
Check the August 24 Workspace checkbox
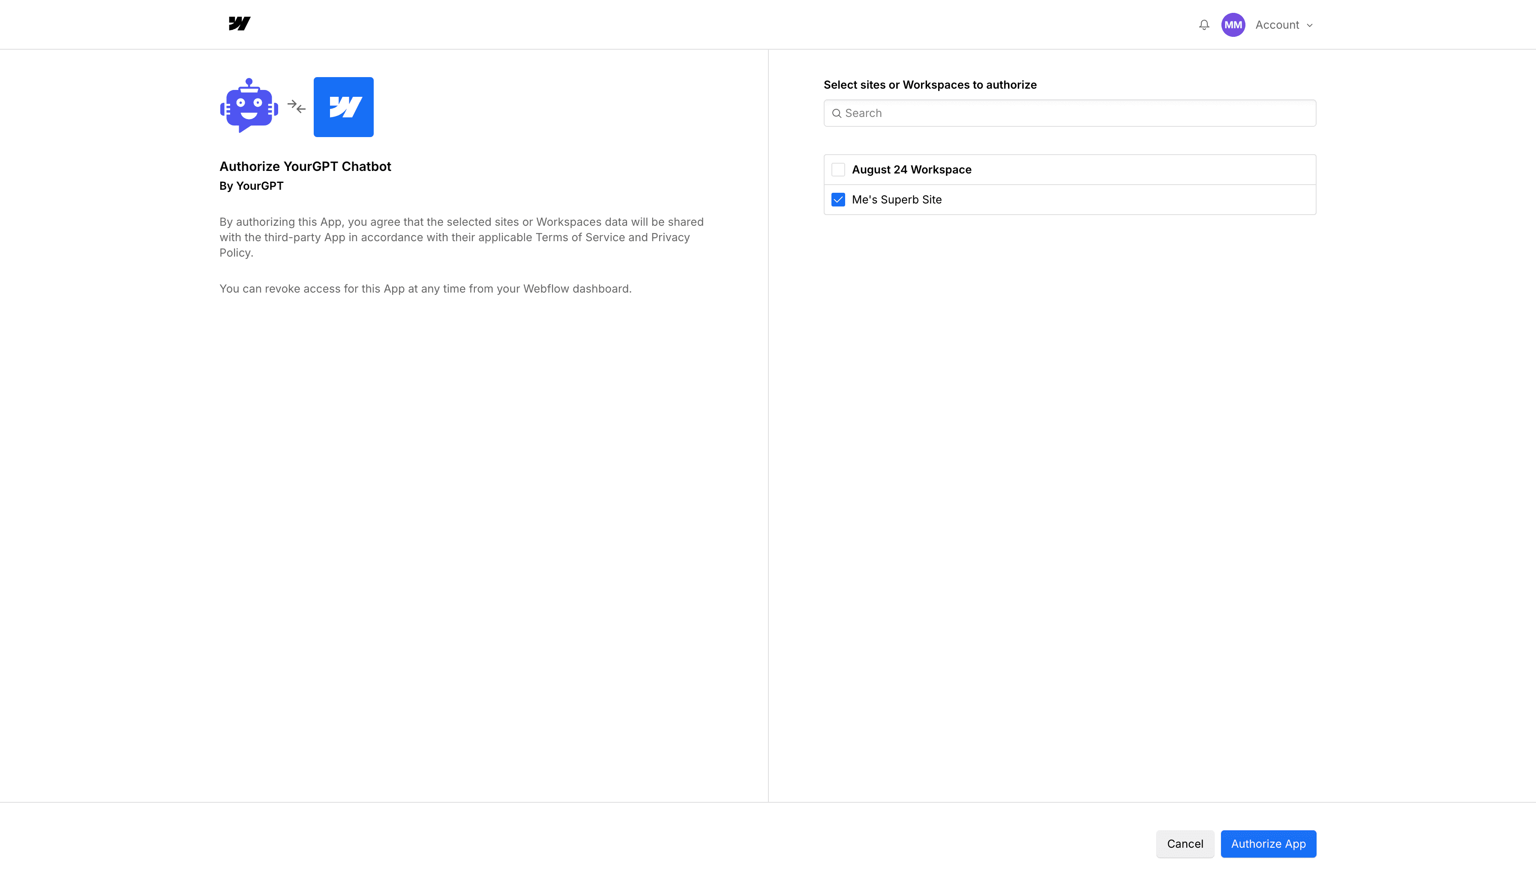click(x=839, y=169)
